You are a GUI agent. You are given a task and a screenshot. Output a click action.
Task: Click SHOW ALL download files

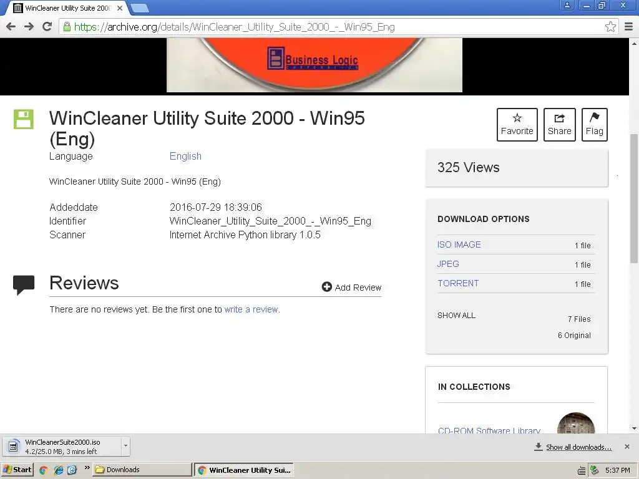pyautogui.click(x=456, y=315)
